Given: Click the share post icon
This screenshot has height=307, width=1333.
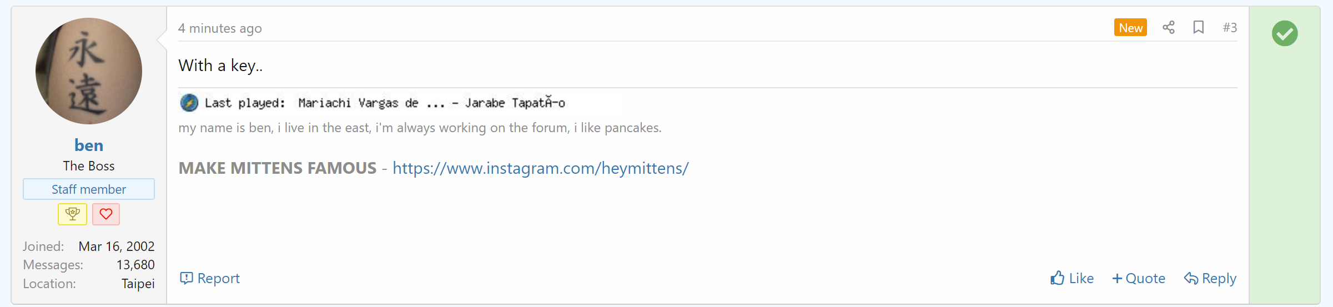Looking at the screenshot, I should click(x=1168, y=28).
